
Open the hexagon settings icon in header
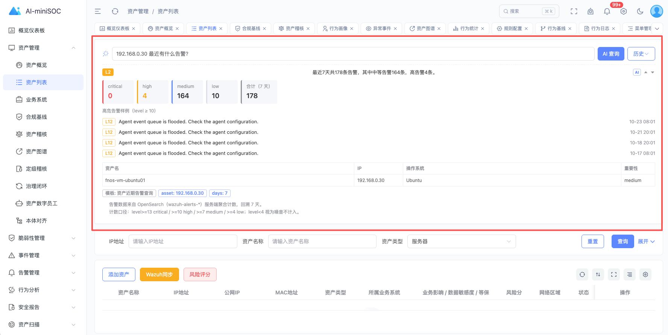(x=624, y=11)
